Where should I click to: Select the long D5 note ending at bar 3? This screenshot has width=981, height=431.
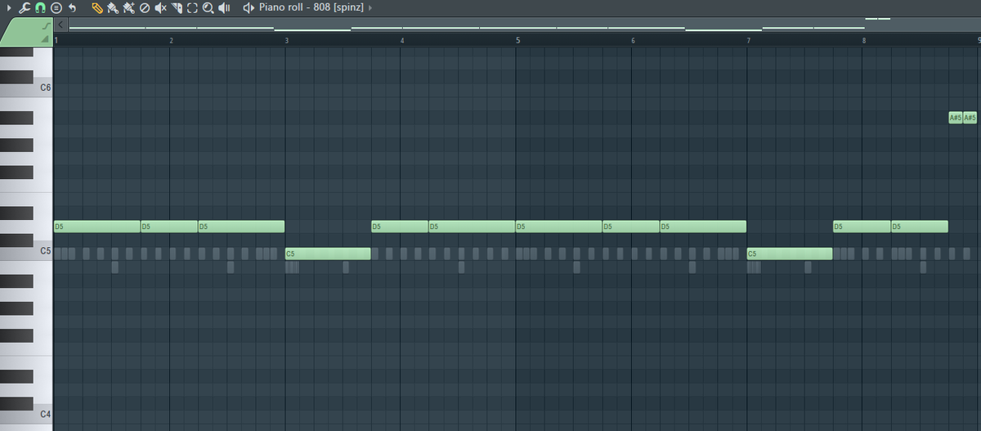241,227
